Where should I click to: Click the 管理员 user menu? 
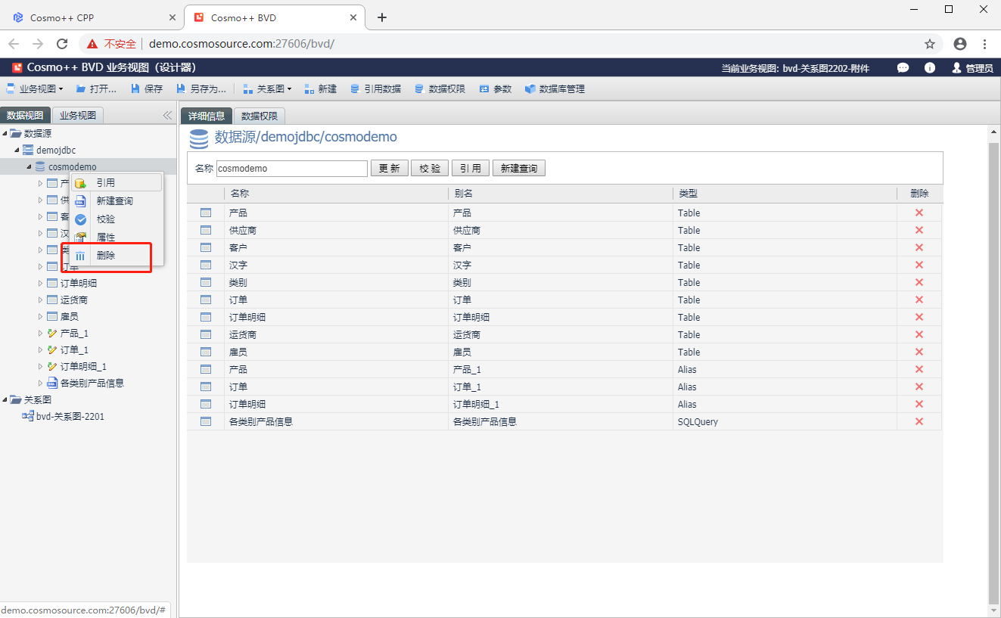pos(972,68)
